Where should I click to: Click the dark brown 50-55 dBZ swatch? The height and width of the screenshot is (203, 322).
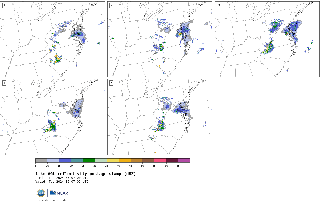coord(148,161)
